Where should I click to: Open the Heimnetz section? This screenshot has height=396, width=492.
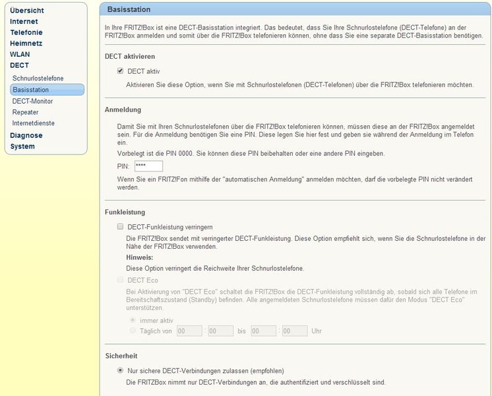(x=26, y=44)
